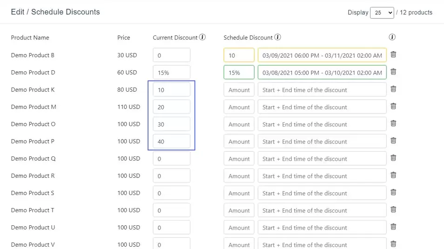Click info icon above the trash column

392,37
